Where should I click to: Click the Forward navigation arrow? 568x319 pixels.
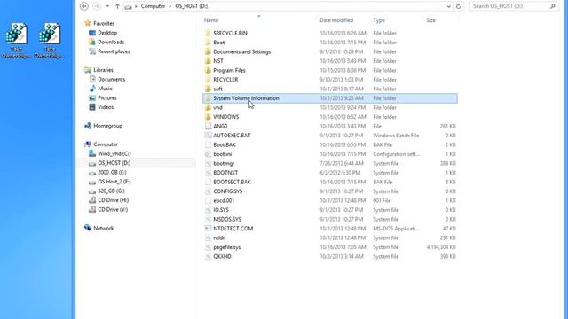click(x=97, y=6)
